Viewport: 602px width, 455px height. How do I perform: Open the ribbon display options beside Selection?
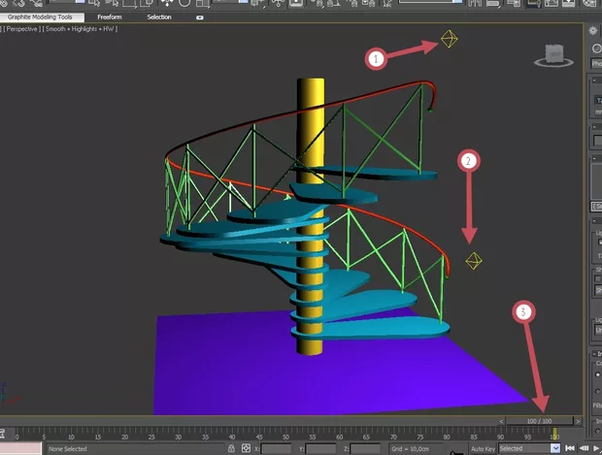point(200,17)
